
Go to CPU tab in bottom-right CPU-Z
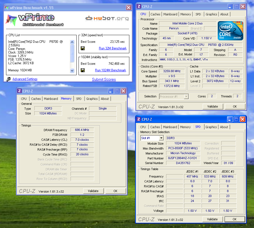[143, 127]
